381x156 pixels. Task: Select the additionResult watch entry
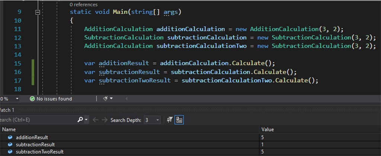click(32, 137)
